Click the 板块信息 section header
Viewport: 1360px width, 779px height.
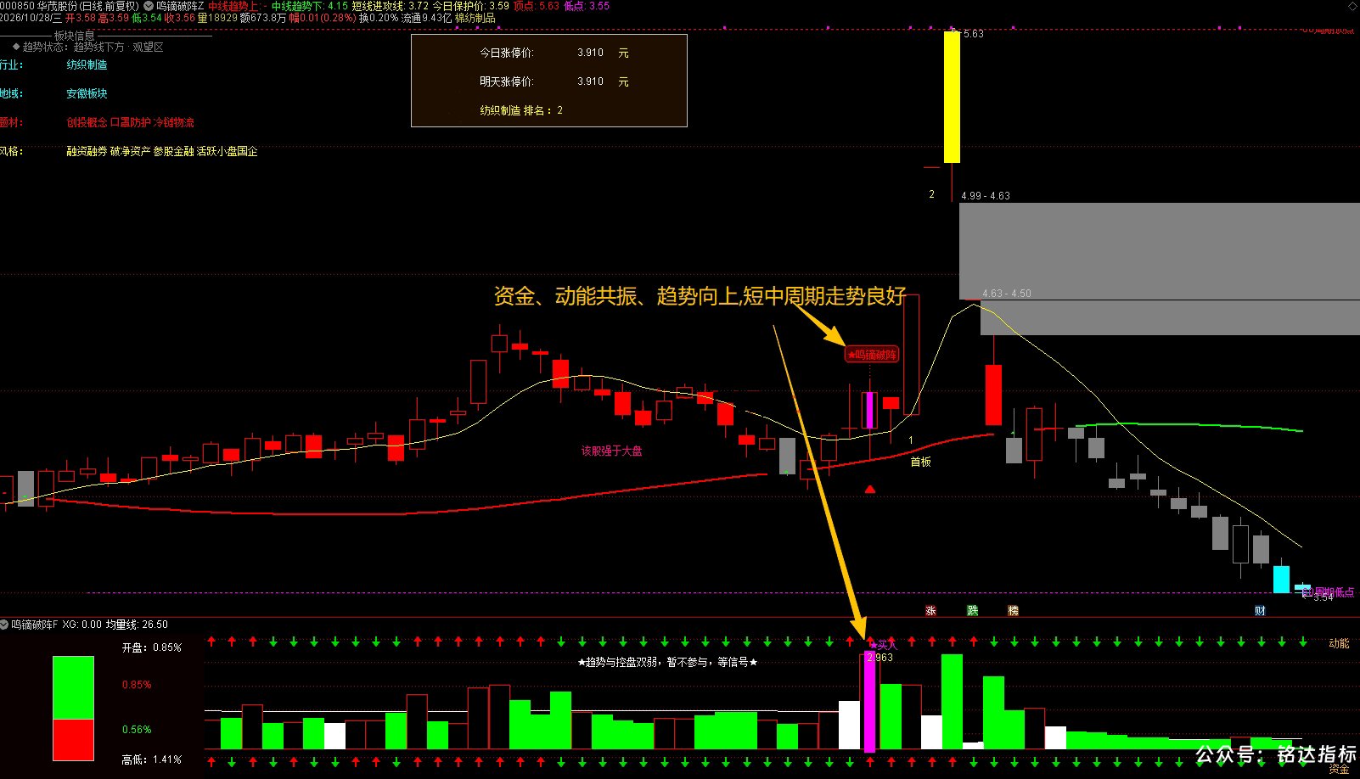[x=75, y=36]
